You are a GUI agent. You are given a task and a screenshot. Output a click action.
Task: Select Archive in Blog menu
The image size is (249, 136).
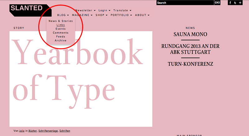[x=61, y=41]
